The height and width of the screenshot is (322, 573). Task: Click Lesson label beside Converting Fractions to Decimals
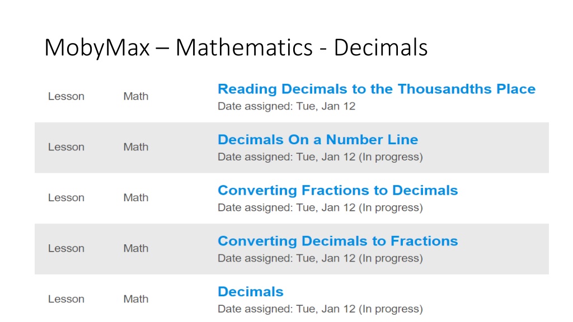66,198
